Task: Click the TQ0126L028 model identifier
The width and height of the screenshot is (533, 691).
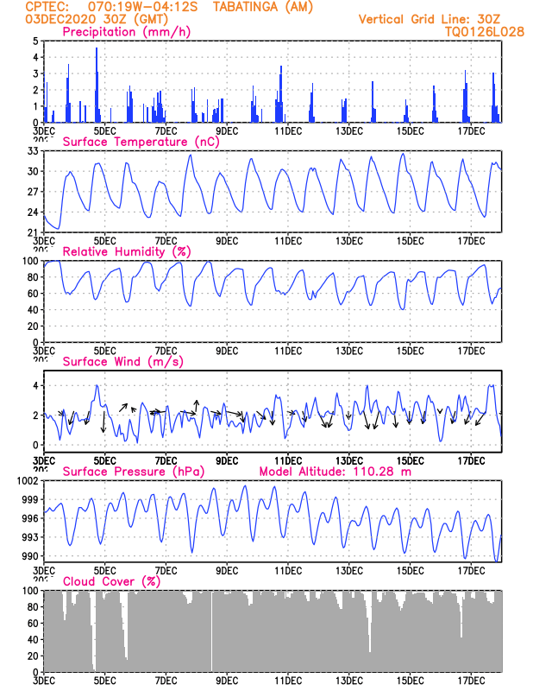Action: pos(473,31)
